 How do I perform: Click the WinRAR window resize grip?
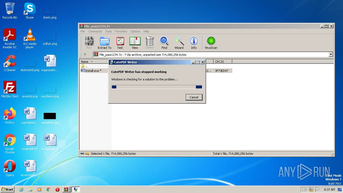point(333,154)
